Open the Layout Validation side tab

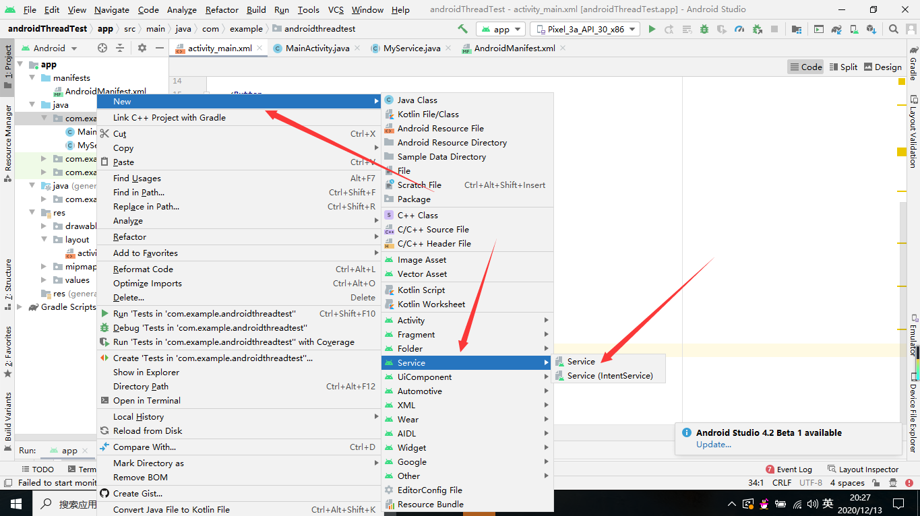coord(913,132)
